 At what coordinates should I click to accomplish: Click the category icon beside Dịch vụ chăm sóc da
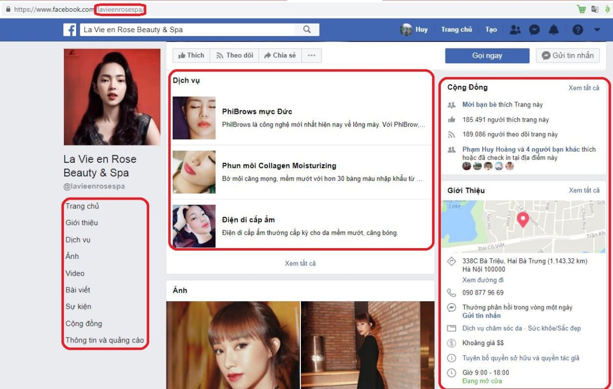coord(452,328)
